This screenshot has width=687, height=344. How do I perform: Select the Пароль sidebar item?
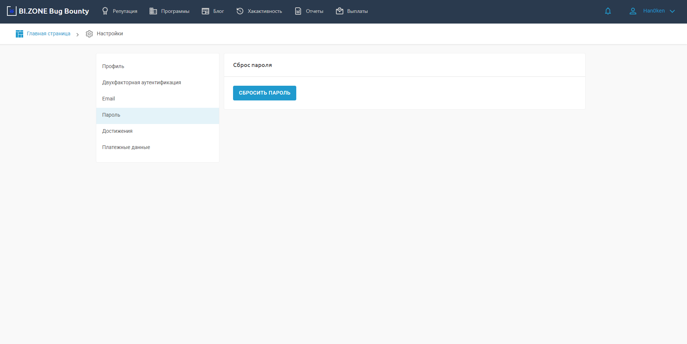[x=111, y=115]
